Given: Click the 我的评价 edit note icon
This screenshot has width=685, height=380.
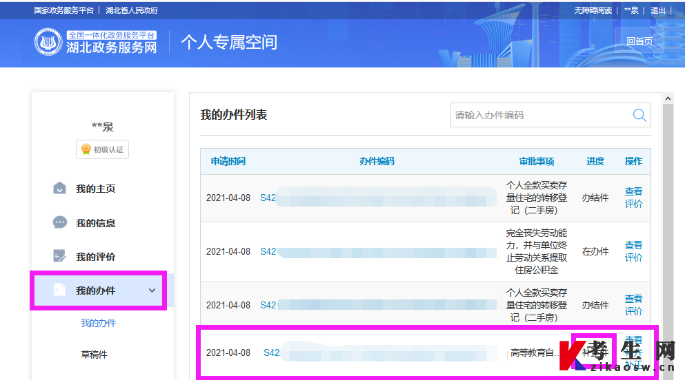Looking at the screenshot, I should click(59, 256).
